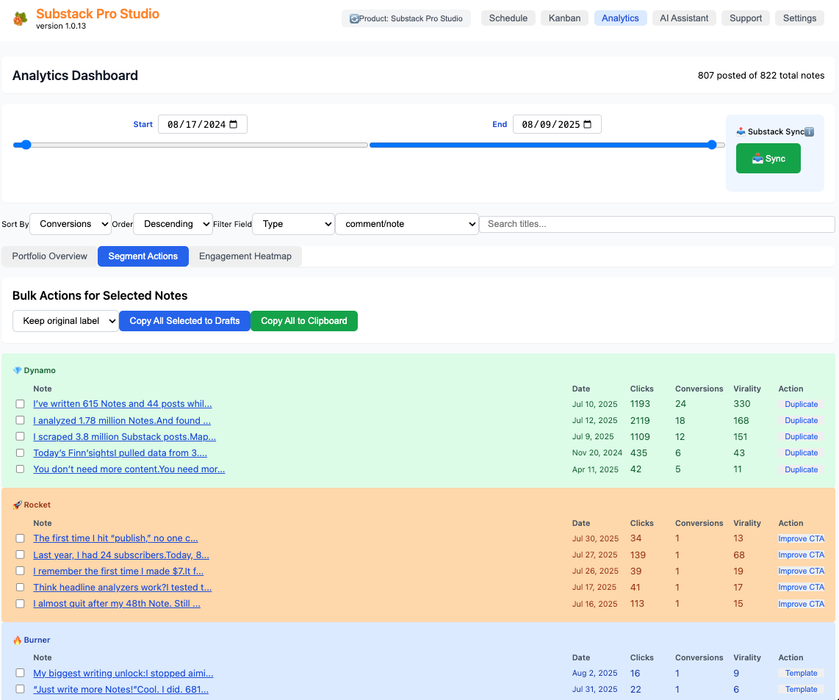This screenshot has height=700, width=839.
Task: Click the start date slider handle
Action: [26, 145]
